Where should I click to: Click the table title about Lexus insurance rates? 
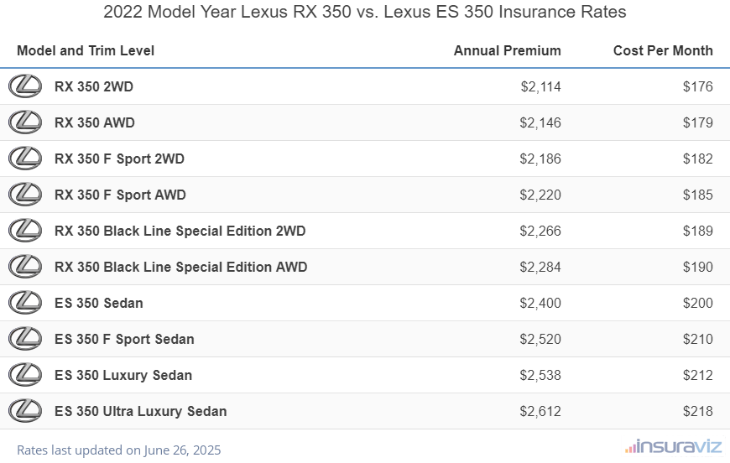click(x=364, y=12)
